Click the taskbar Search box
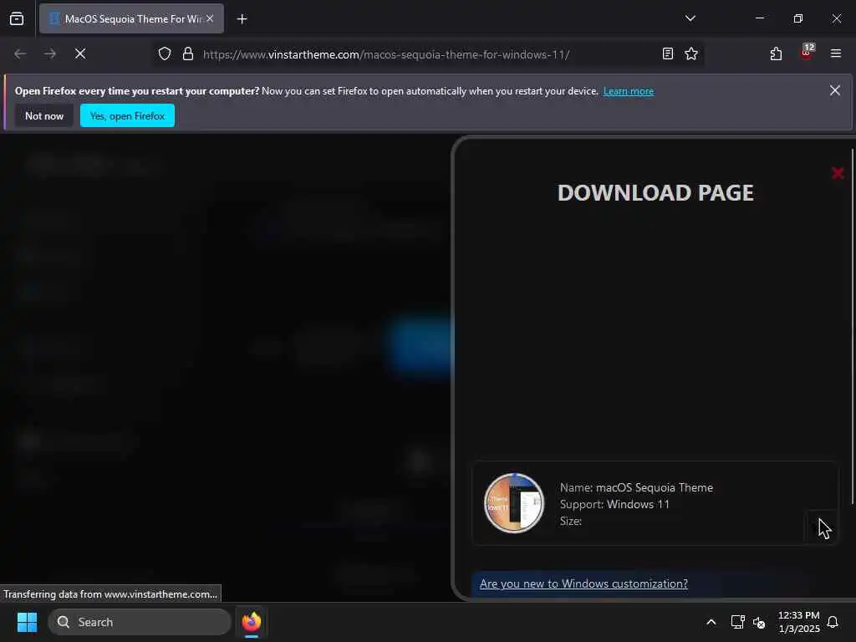The height and width of the screenshot is (642, 856). pyautogui.click(x=140, y=622)
